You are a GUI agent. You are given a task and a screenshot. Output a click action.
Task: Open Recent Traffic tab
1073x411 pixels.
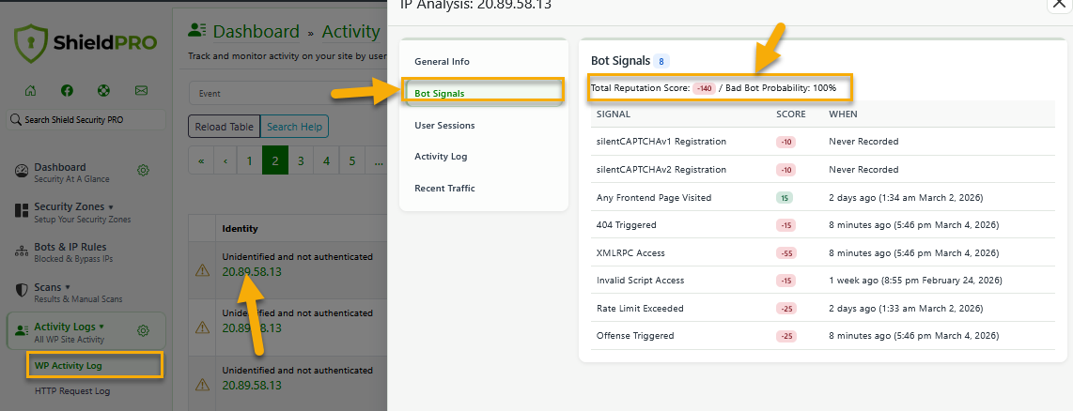click(x=444, y=188)
